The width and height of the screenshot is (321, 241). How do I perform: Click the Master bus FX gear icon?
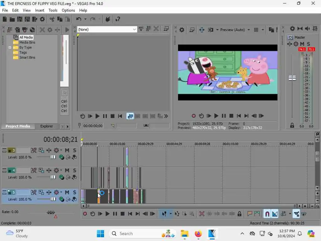[296, 44]
